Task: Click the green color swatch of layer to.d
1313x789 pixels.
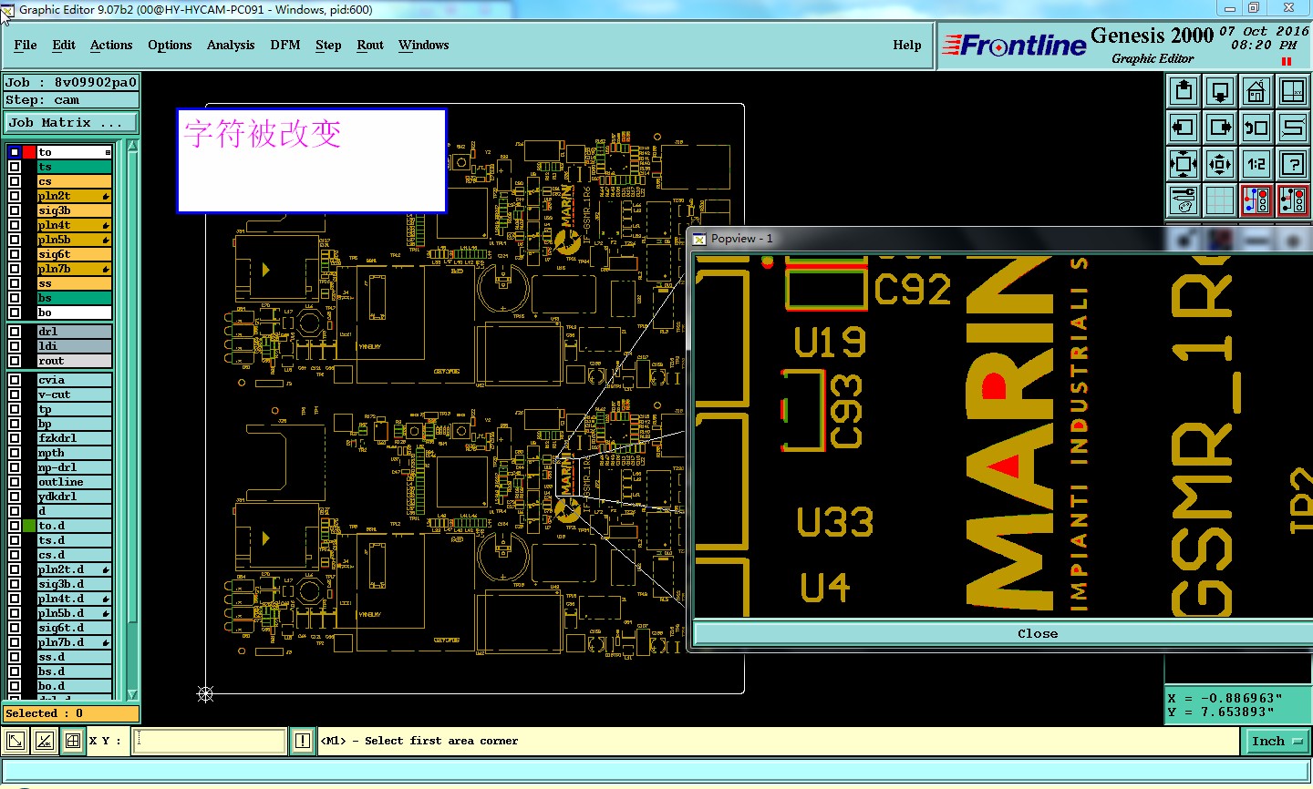Action: coord(29,526)
